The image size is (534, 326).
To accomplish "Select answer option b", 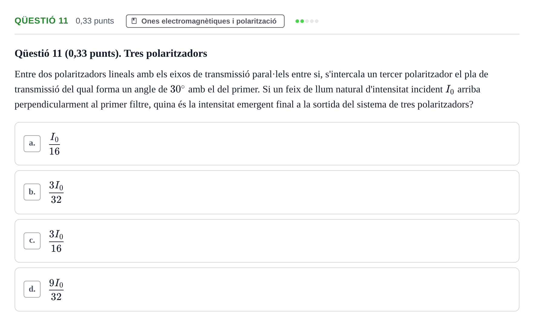I will (267, 192).
